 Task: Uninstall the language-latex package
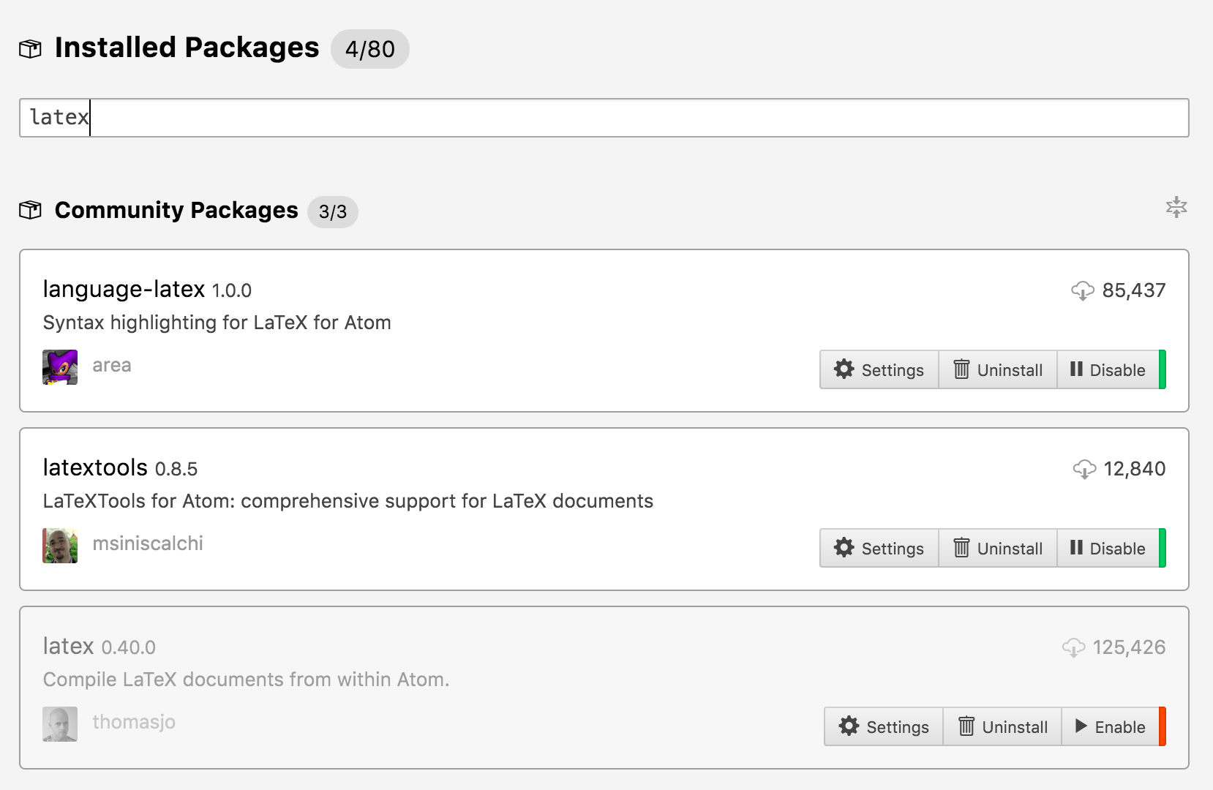pyautogui.click(x=998, y=370)
